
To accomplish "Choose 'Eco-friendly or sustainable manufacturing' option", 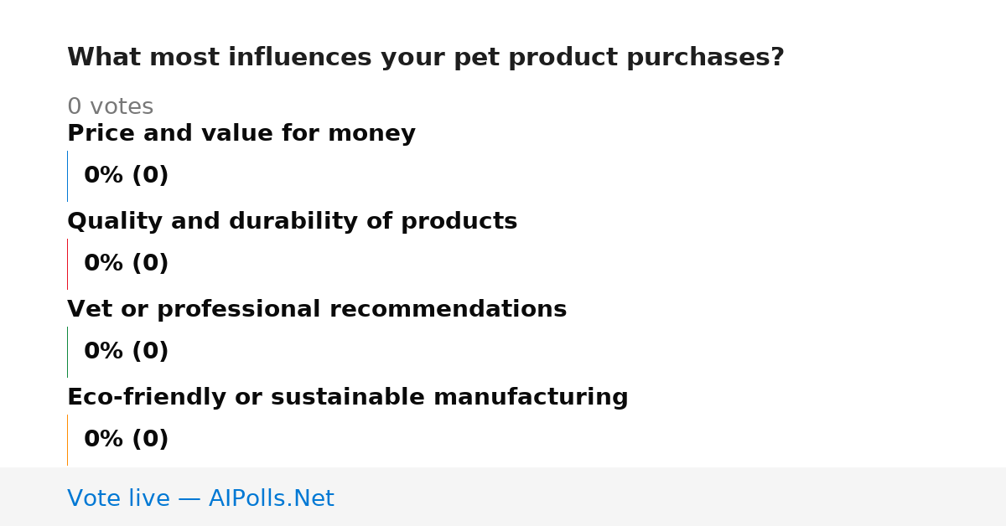I will (x=348, y=397).
